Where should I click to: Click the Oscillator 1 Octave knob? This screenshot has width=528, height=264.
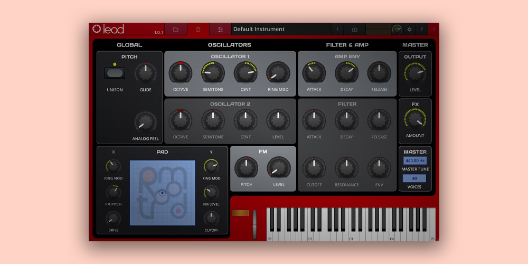(181, 72)
